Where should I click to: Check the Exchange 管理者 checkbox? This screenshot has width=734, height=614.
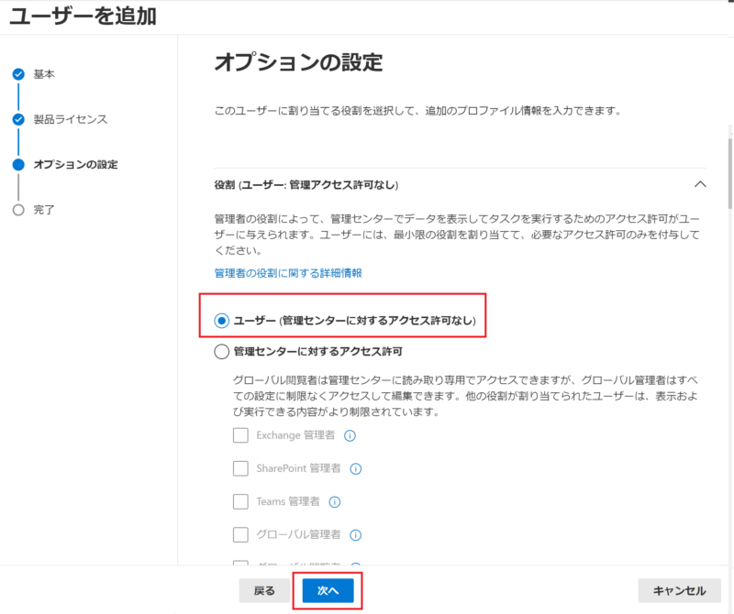(x=240, y=435)
